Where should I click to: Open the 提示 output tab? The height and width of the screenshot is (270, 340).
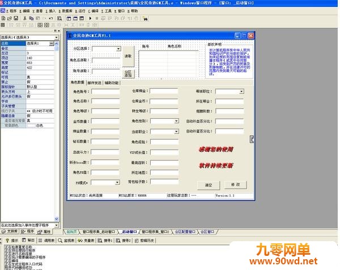pyautogui.click(x=12, y=241)
